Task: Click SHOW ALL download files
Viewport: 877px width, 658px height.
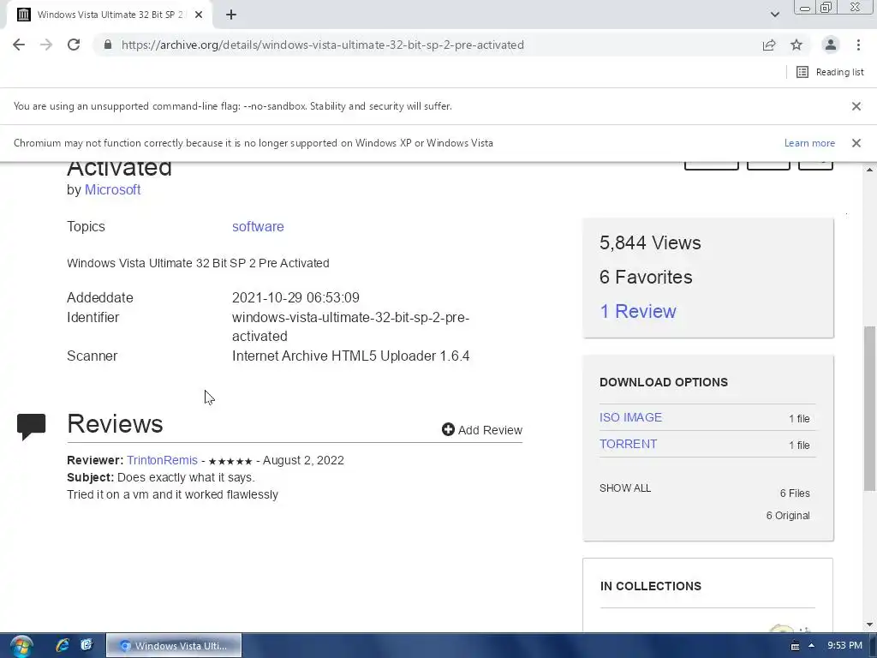Action: click(625, 488)
